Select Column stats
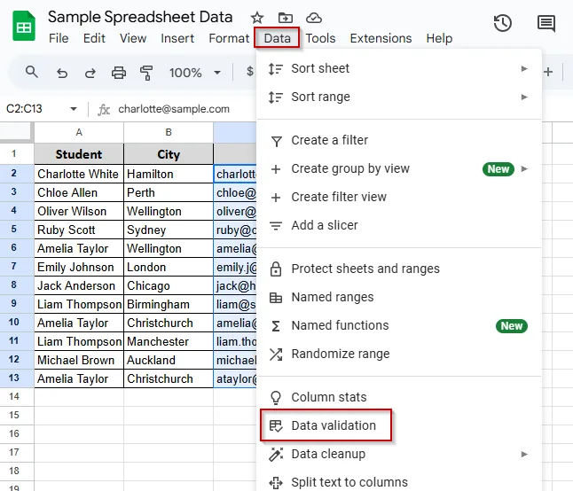 (399, 397)
